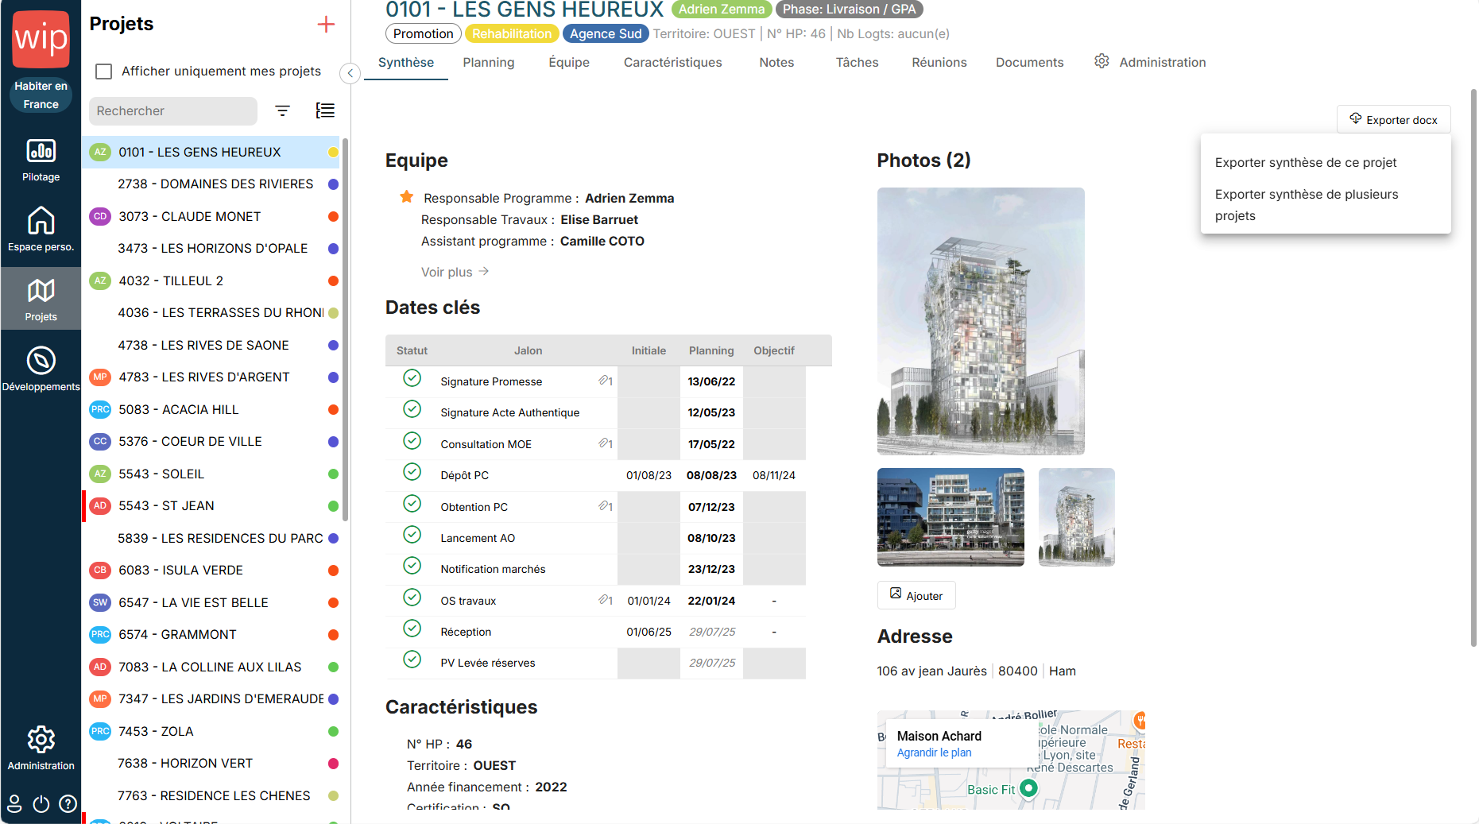The image size is (1479, 824).
Task: Open Développements compass icon
Action: [41, 360]
